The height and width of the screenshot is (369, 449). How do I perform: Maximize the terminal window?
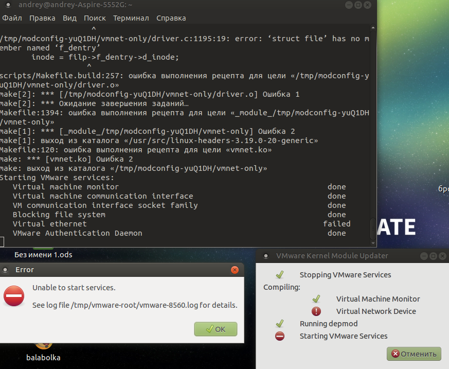coord(358,5)
